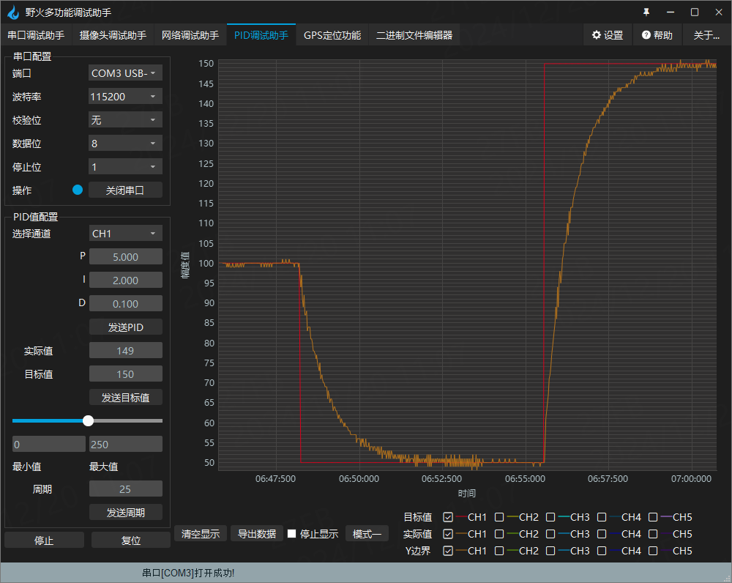The image size is (732, 583).
Task: Click the grey slider track right of handle
Action: click(128, 420)
